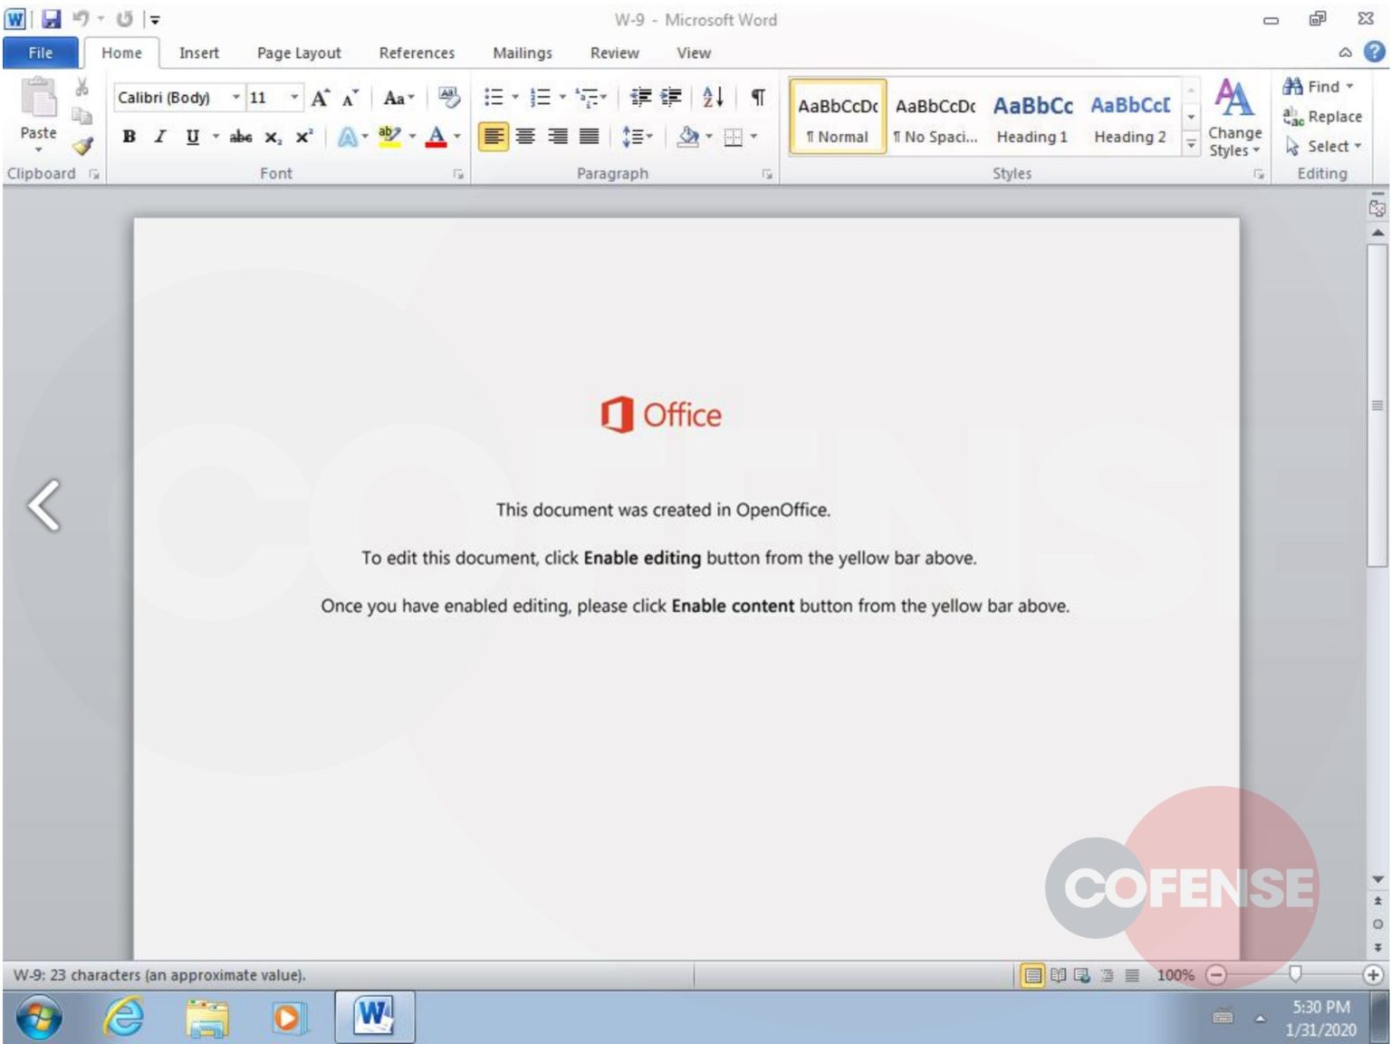Click the Shrink Font icon
Viewport: 1391px width, 1044px height.
(x=350, y=98)
